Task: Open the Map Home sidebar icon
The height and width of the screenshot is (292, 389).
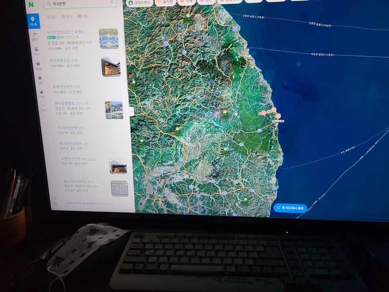Action: click(32, 20)
